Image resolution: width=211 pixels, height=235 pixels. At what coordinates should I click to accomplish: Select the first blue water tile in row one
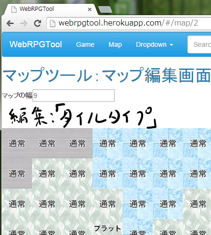[x=108, y=143]
